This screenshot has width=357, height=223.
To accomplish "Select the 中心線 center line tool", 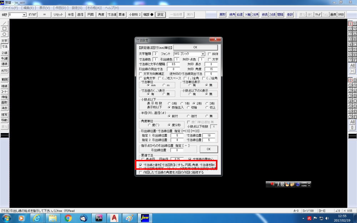I will (x=4, y=59).
